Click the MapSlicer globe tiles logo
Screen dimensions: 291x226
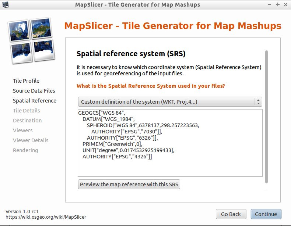31,41
